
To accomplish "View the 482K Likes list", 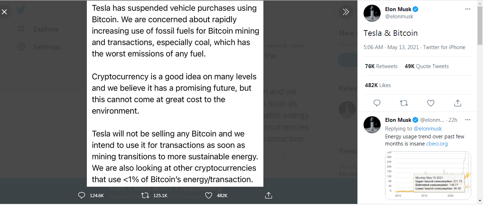I will pyautogui.click(x=377, y=85).
